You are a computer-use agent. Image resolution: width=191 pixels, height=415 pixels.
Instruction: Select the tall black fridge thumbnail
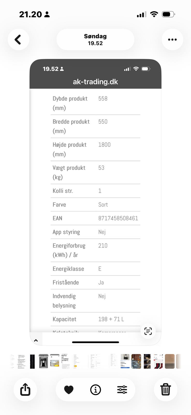point(32,361)
